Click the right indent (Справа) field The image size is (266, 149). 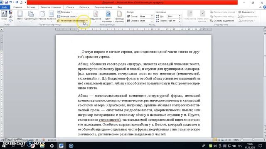coord(145,21)
